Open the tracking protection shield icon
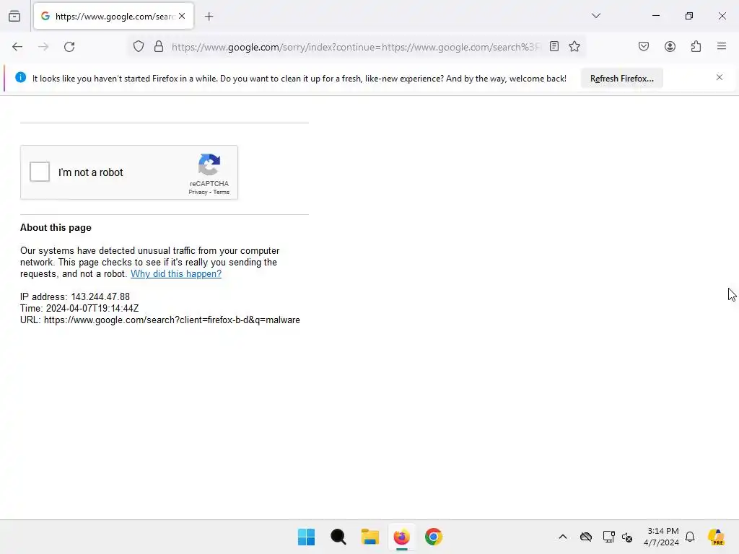 tap(138, 47)
